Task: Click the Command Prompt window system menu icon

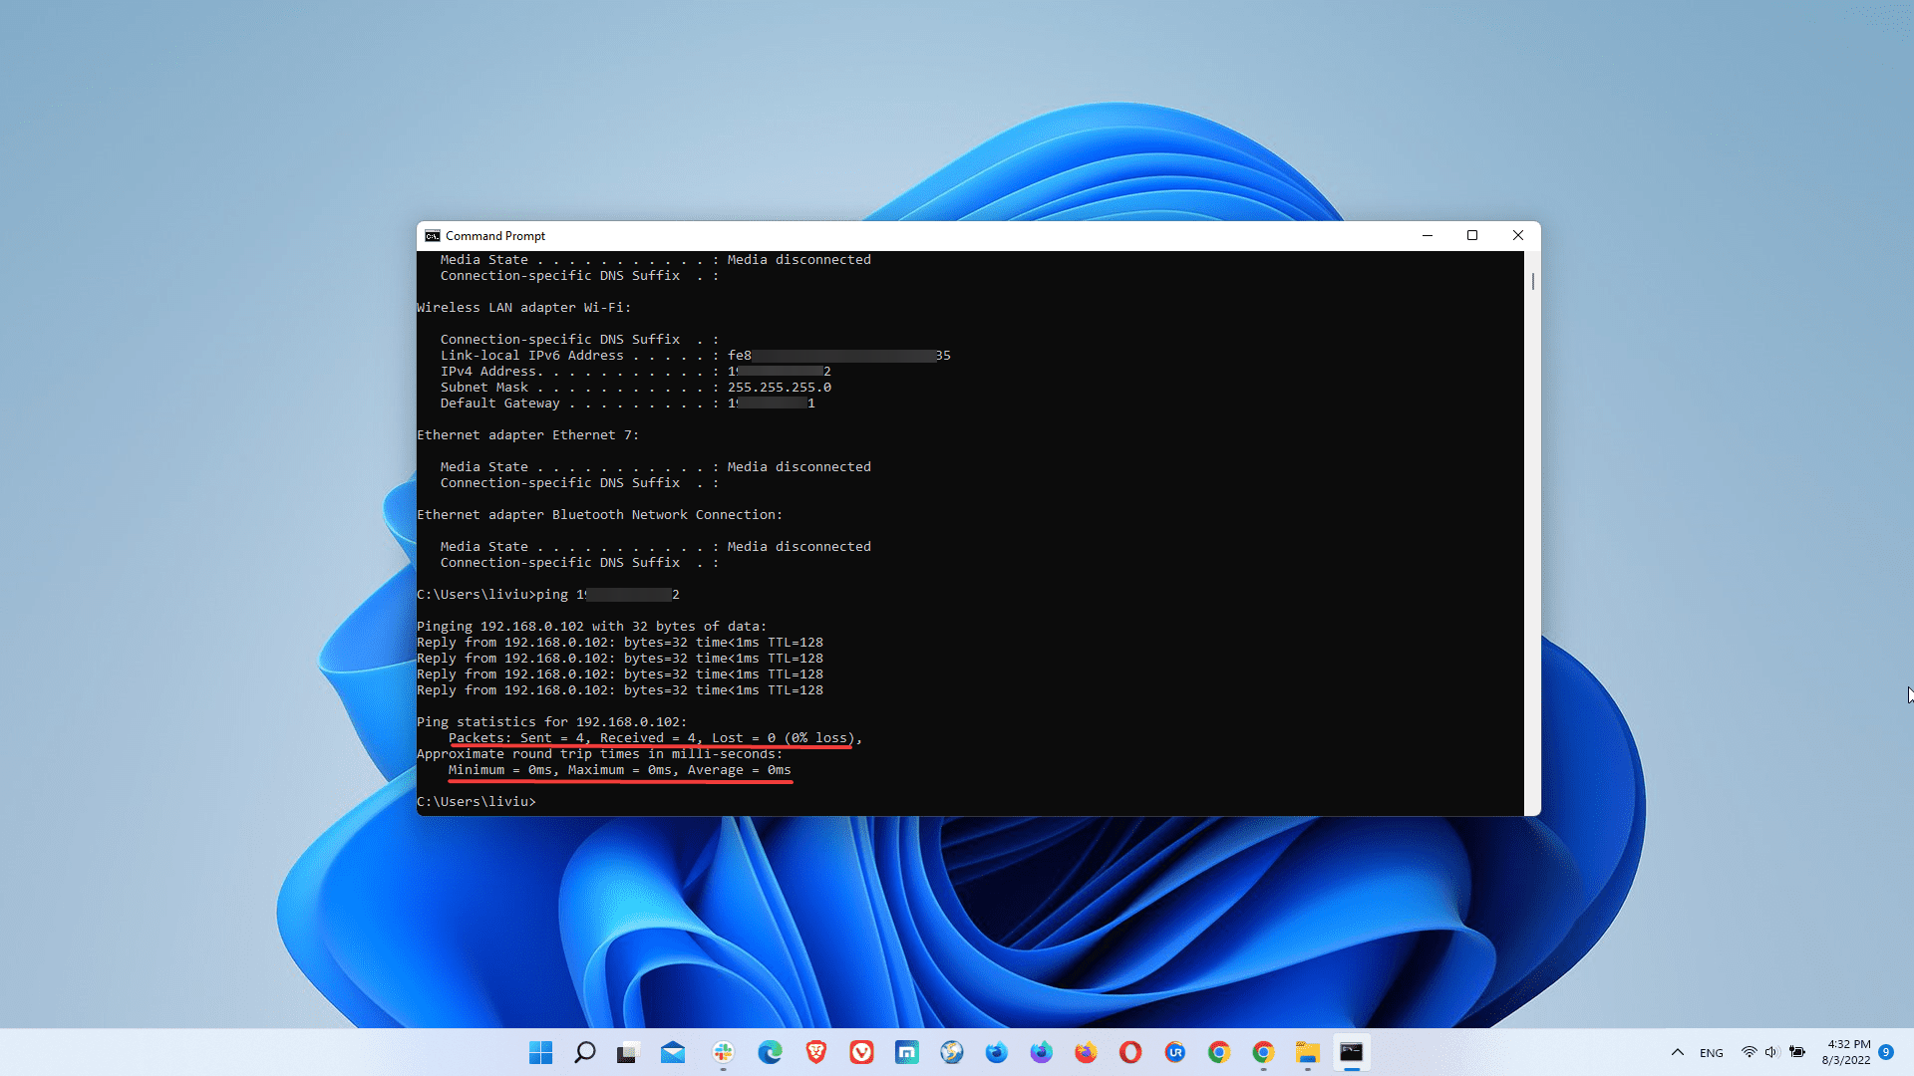Action: [432, 236]
